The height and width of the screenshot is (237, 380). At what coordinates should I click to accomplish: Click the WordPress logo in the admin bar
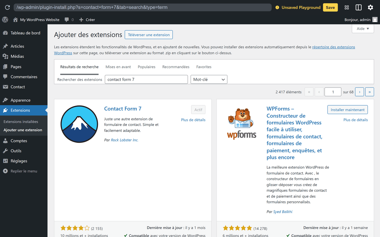(x=5, y=20)
